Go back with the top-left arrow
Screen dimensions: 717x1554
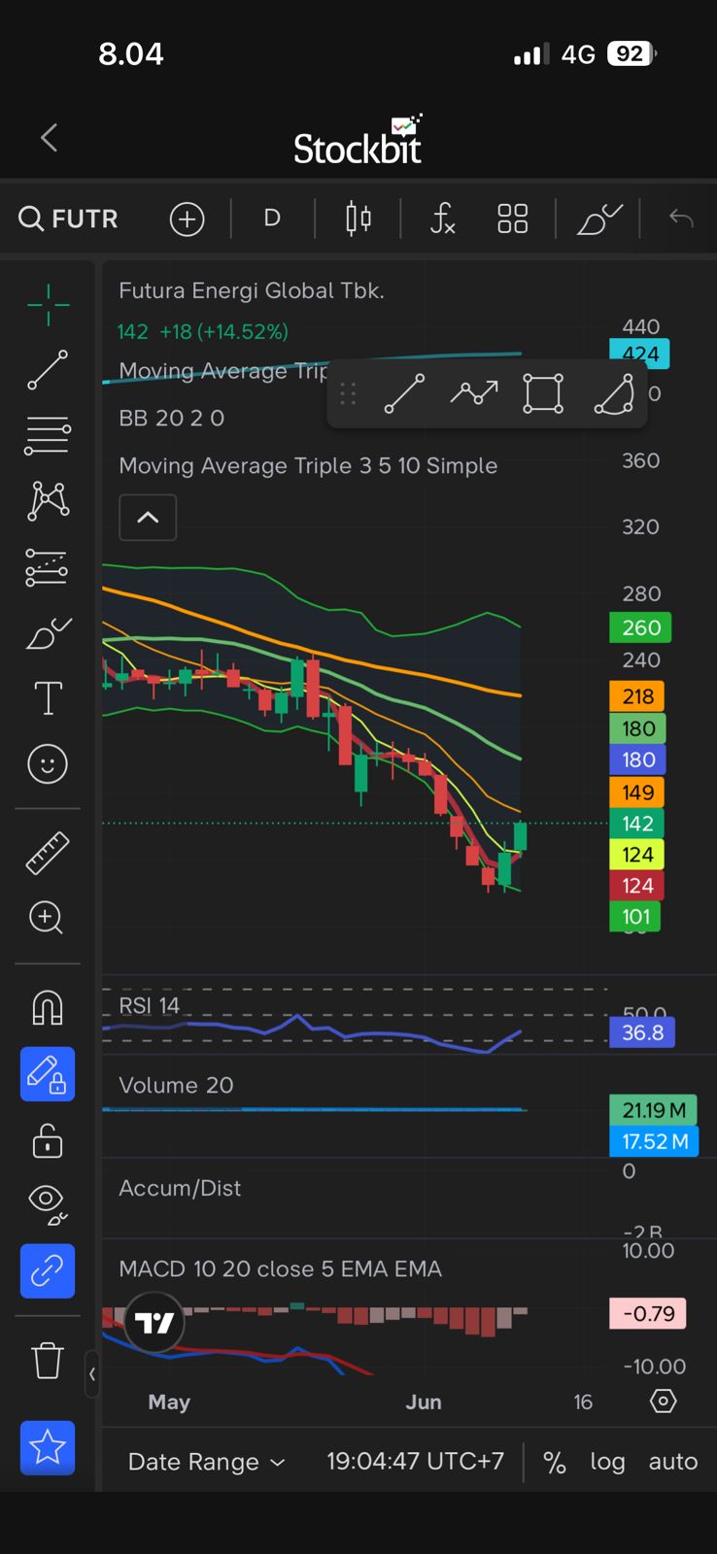coord(50,138)
